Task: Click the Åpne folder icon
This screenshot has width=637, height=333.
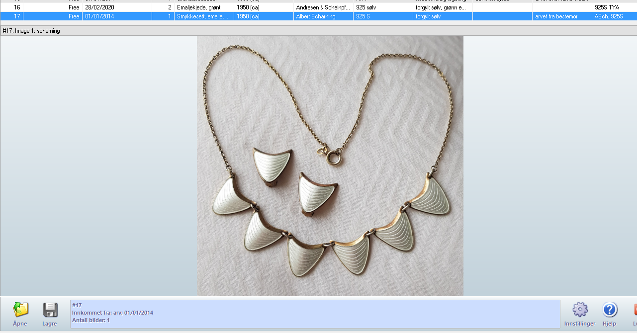Action: tap(20, 310)
